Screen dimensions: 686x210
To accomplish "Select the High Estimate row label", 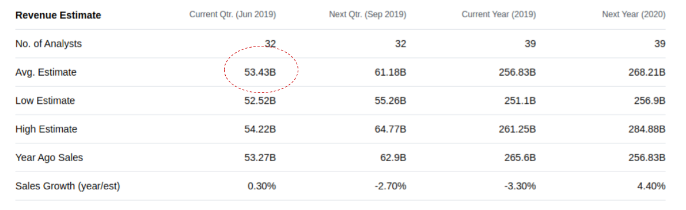I will point(47,130).
